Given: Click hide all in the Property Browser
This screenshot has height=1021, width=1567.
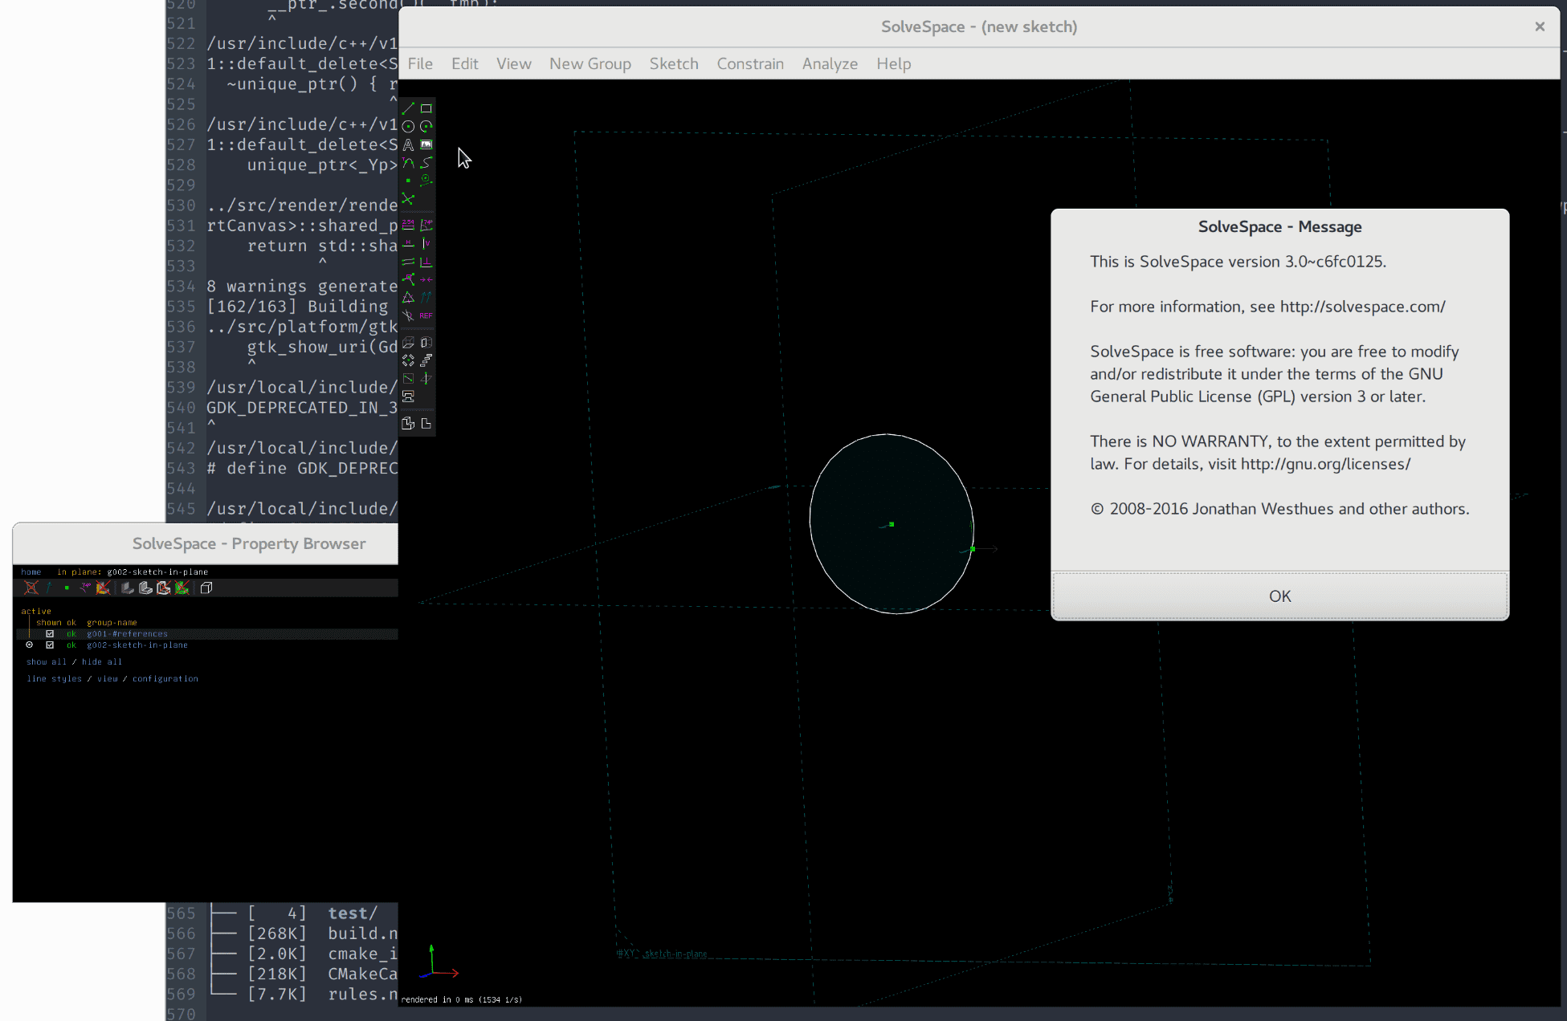Looking at the screenshot, I should tap(102, 661).
